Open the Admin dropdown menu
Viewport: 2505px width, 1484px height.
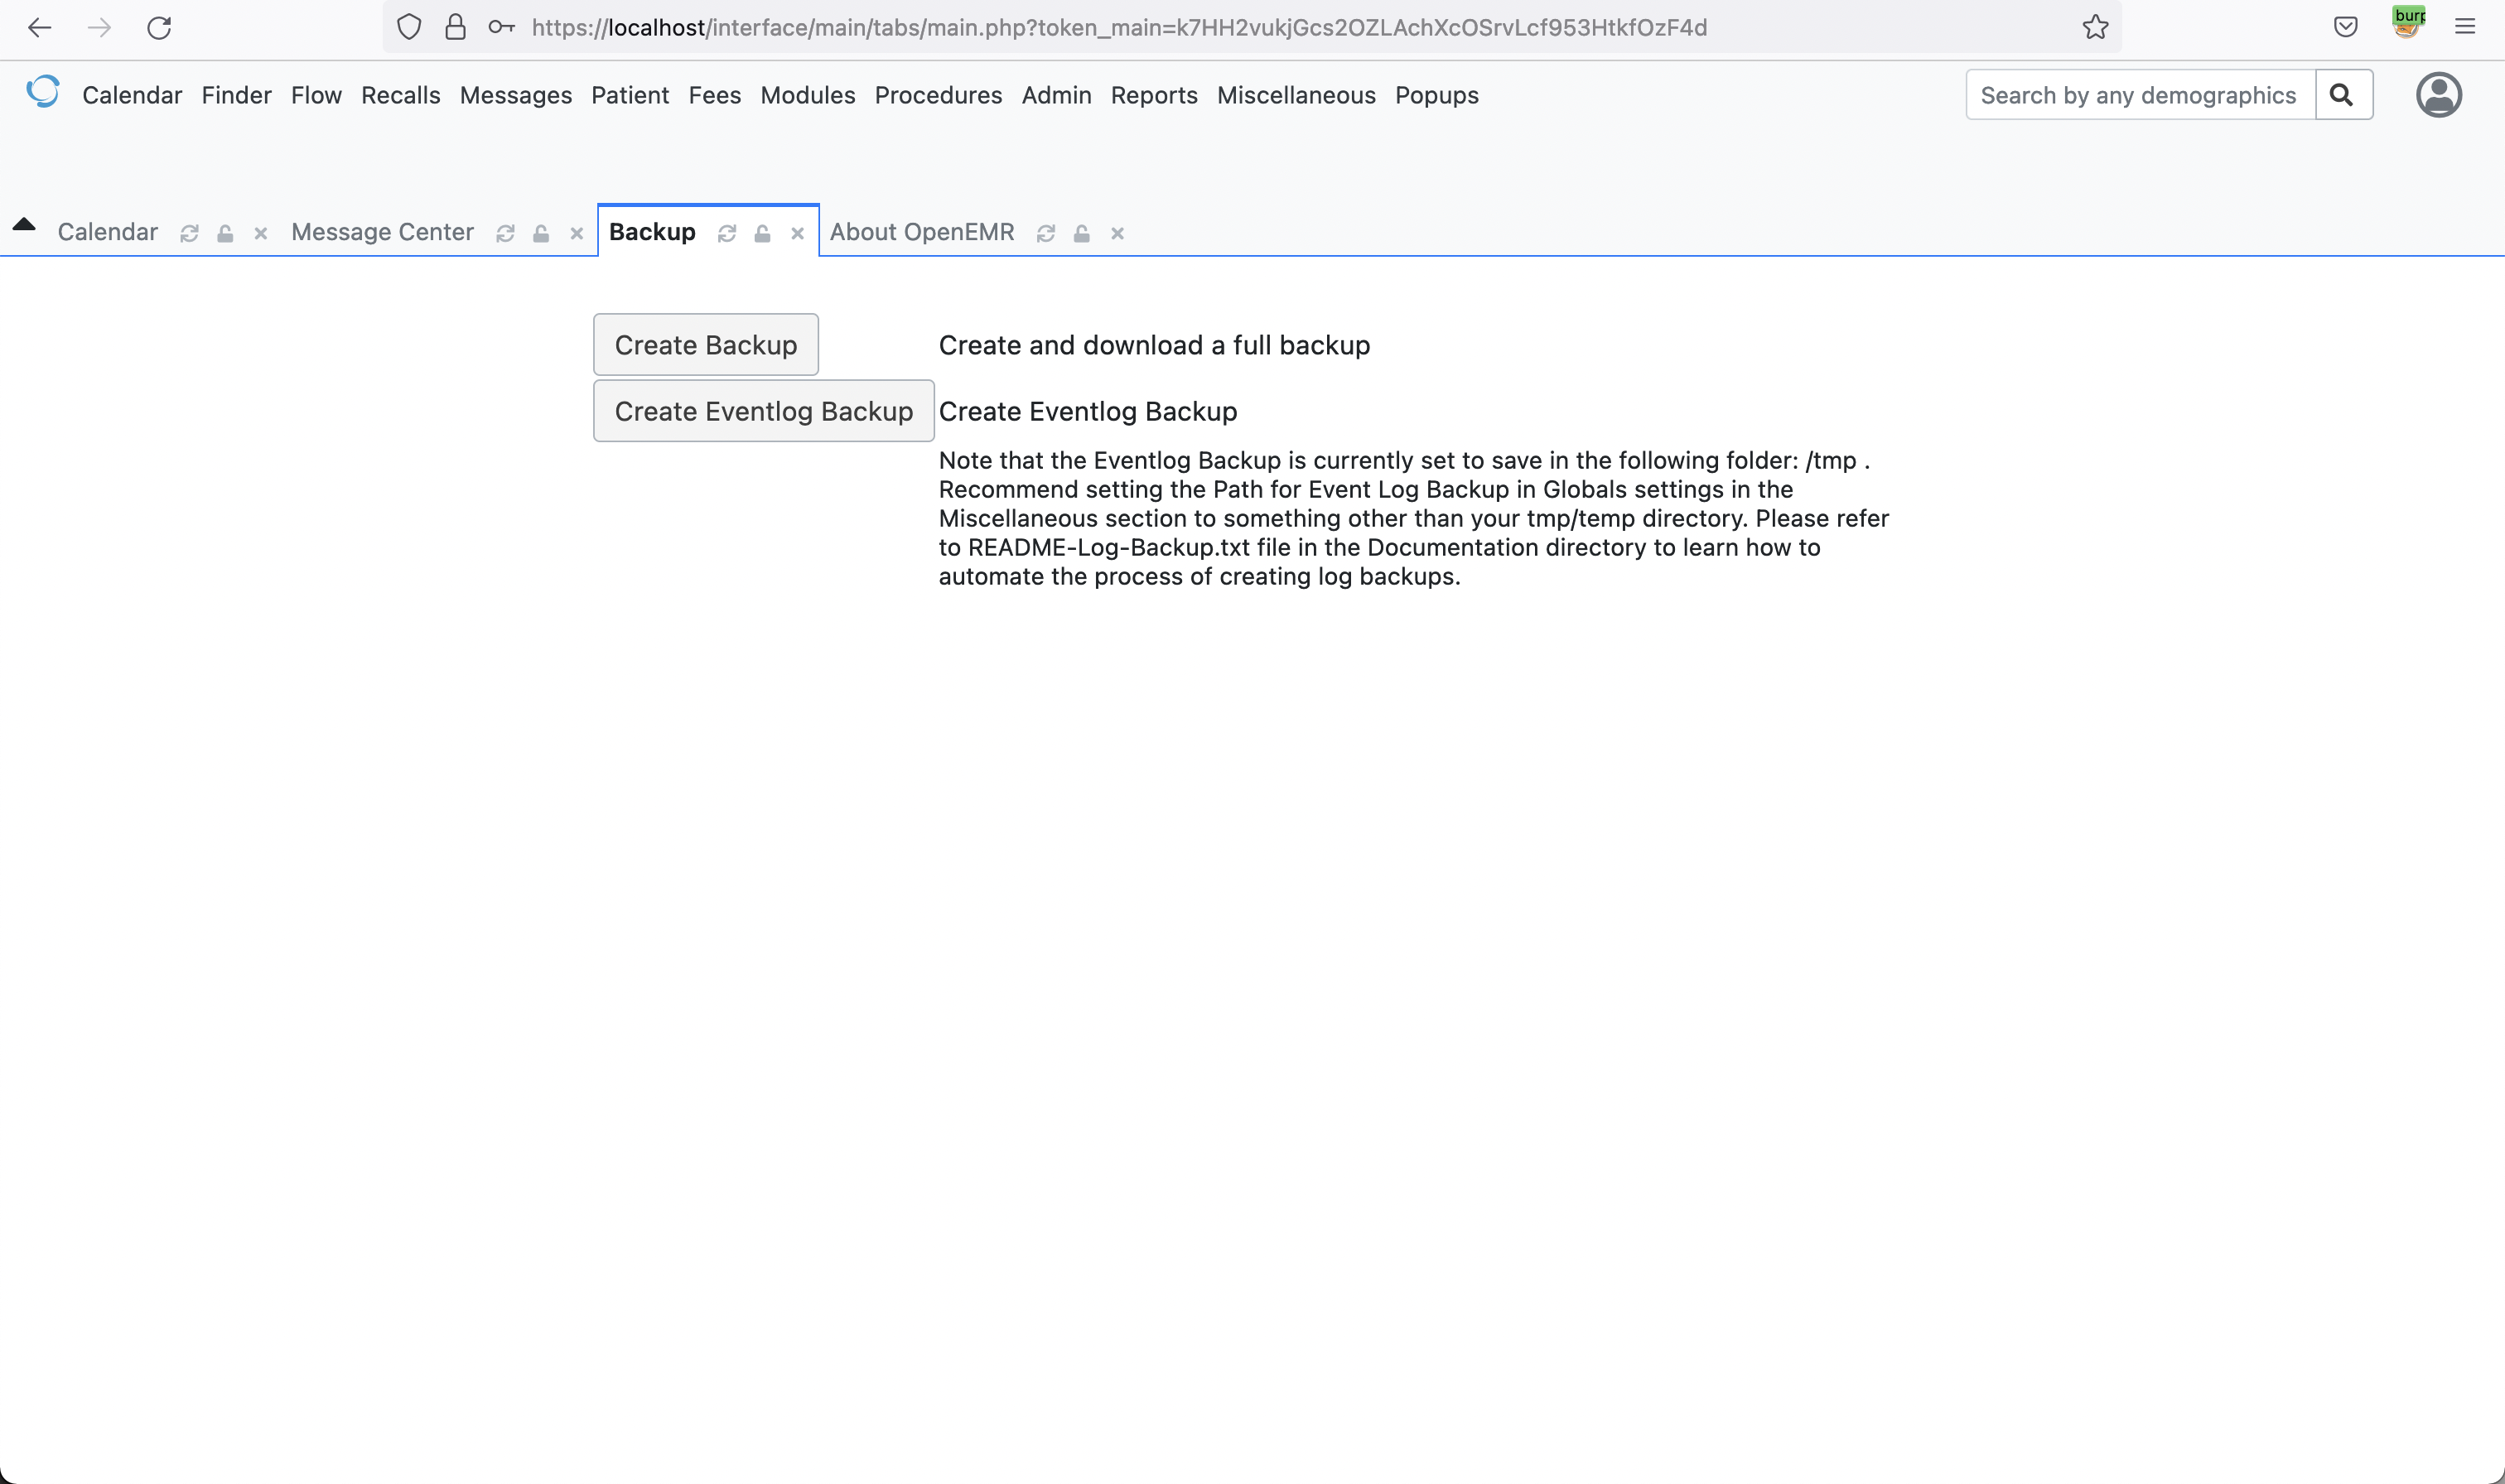pyautogui.click(x=1056, y=95)
